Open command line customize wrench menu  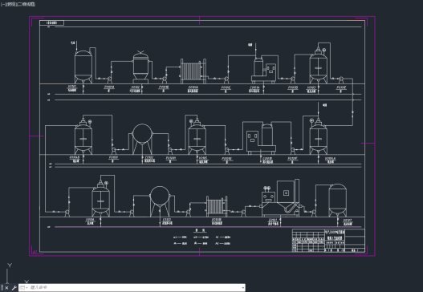14,288
